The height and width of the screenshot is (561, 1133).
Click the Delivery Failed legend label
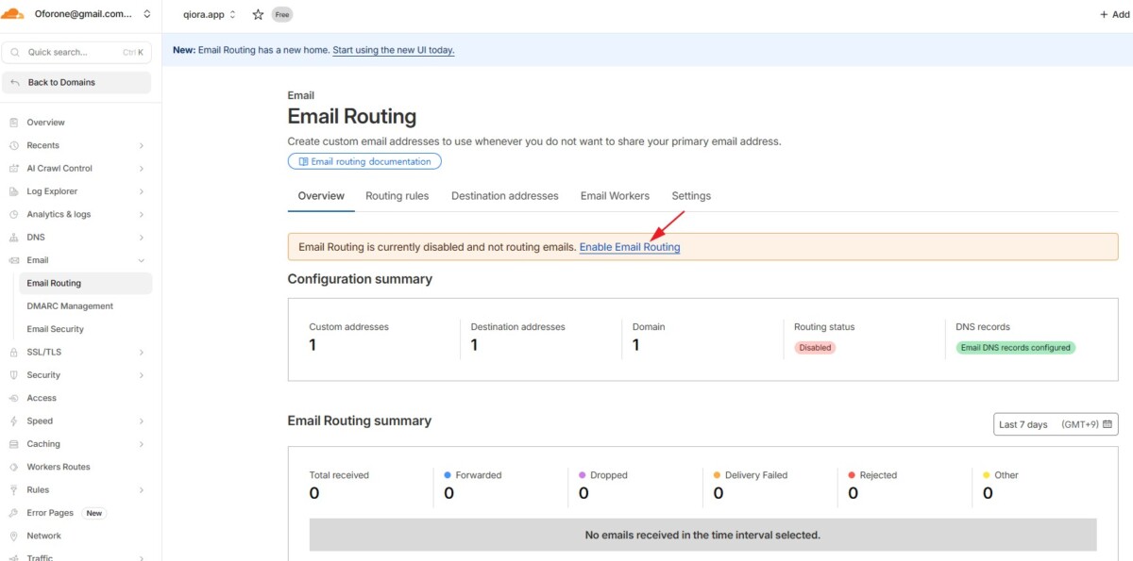click(x=756, y=475)
